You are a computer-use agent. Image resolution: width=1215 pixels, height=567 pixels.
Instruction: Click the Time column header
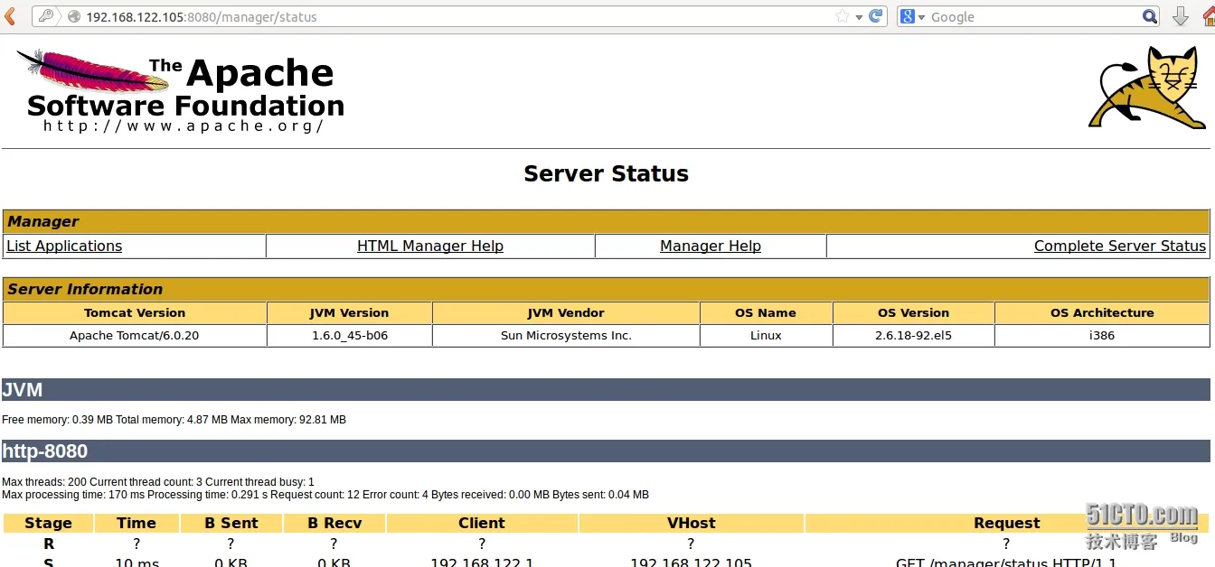[x=137, y=523]
